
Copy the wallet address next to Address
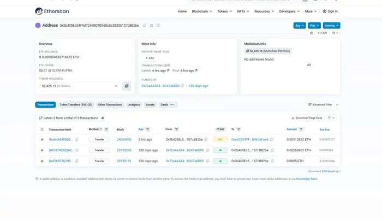[144, 25]
